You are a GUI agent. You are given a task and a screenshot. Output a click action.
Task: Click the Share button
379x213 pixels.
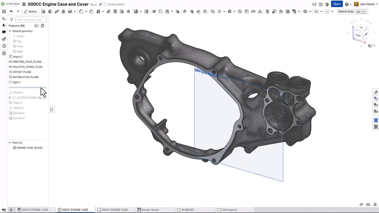[337, 4]
